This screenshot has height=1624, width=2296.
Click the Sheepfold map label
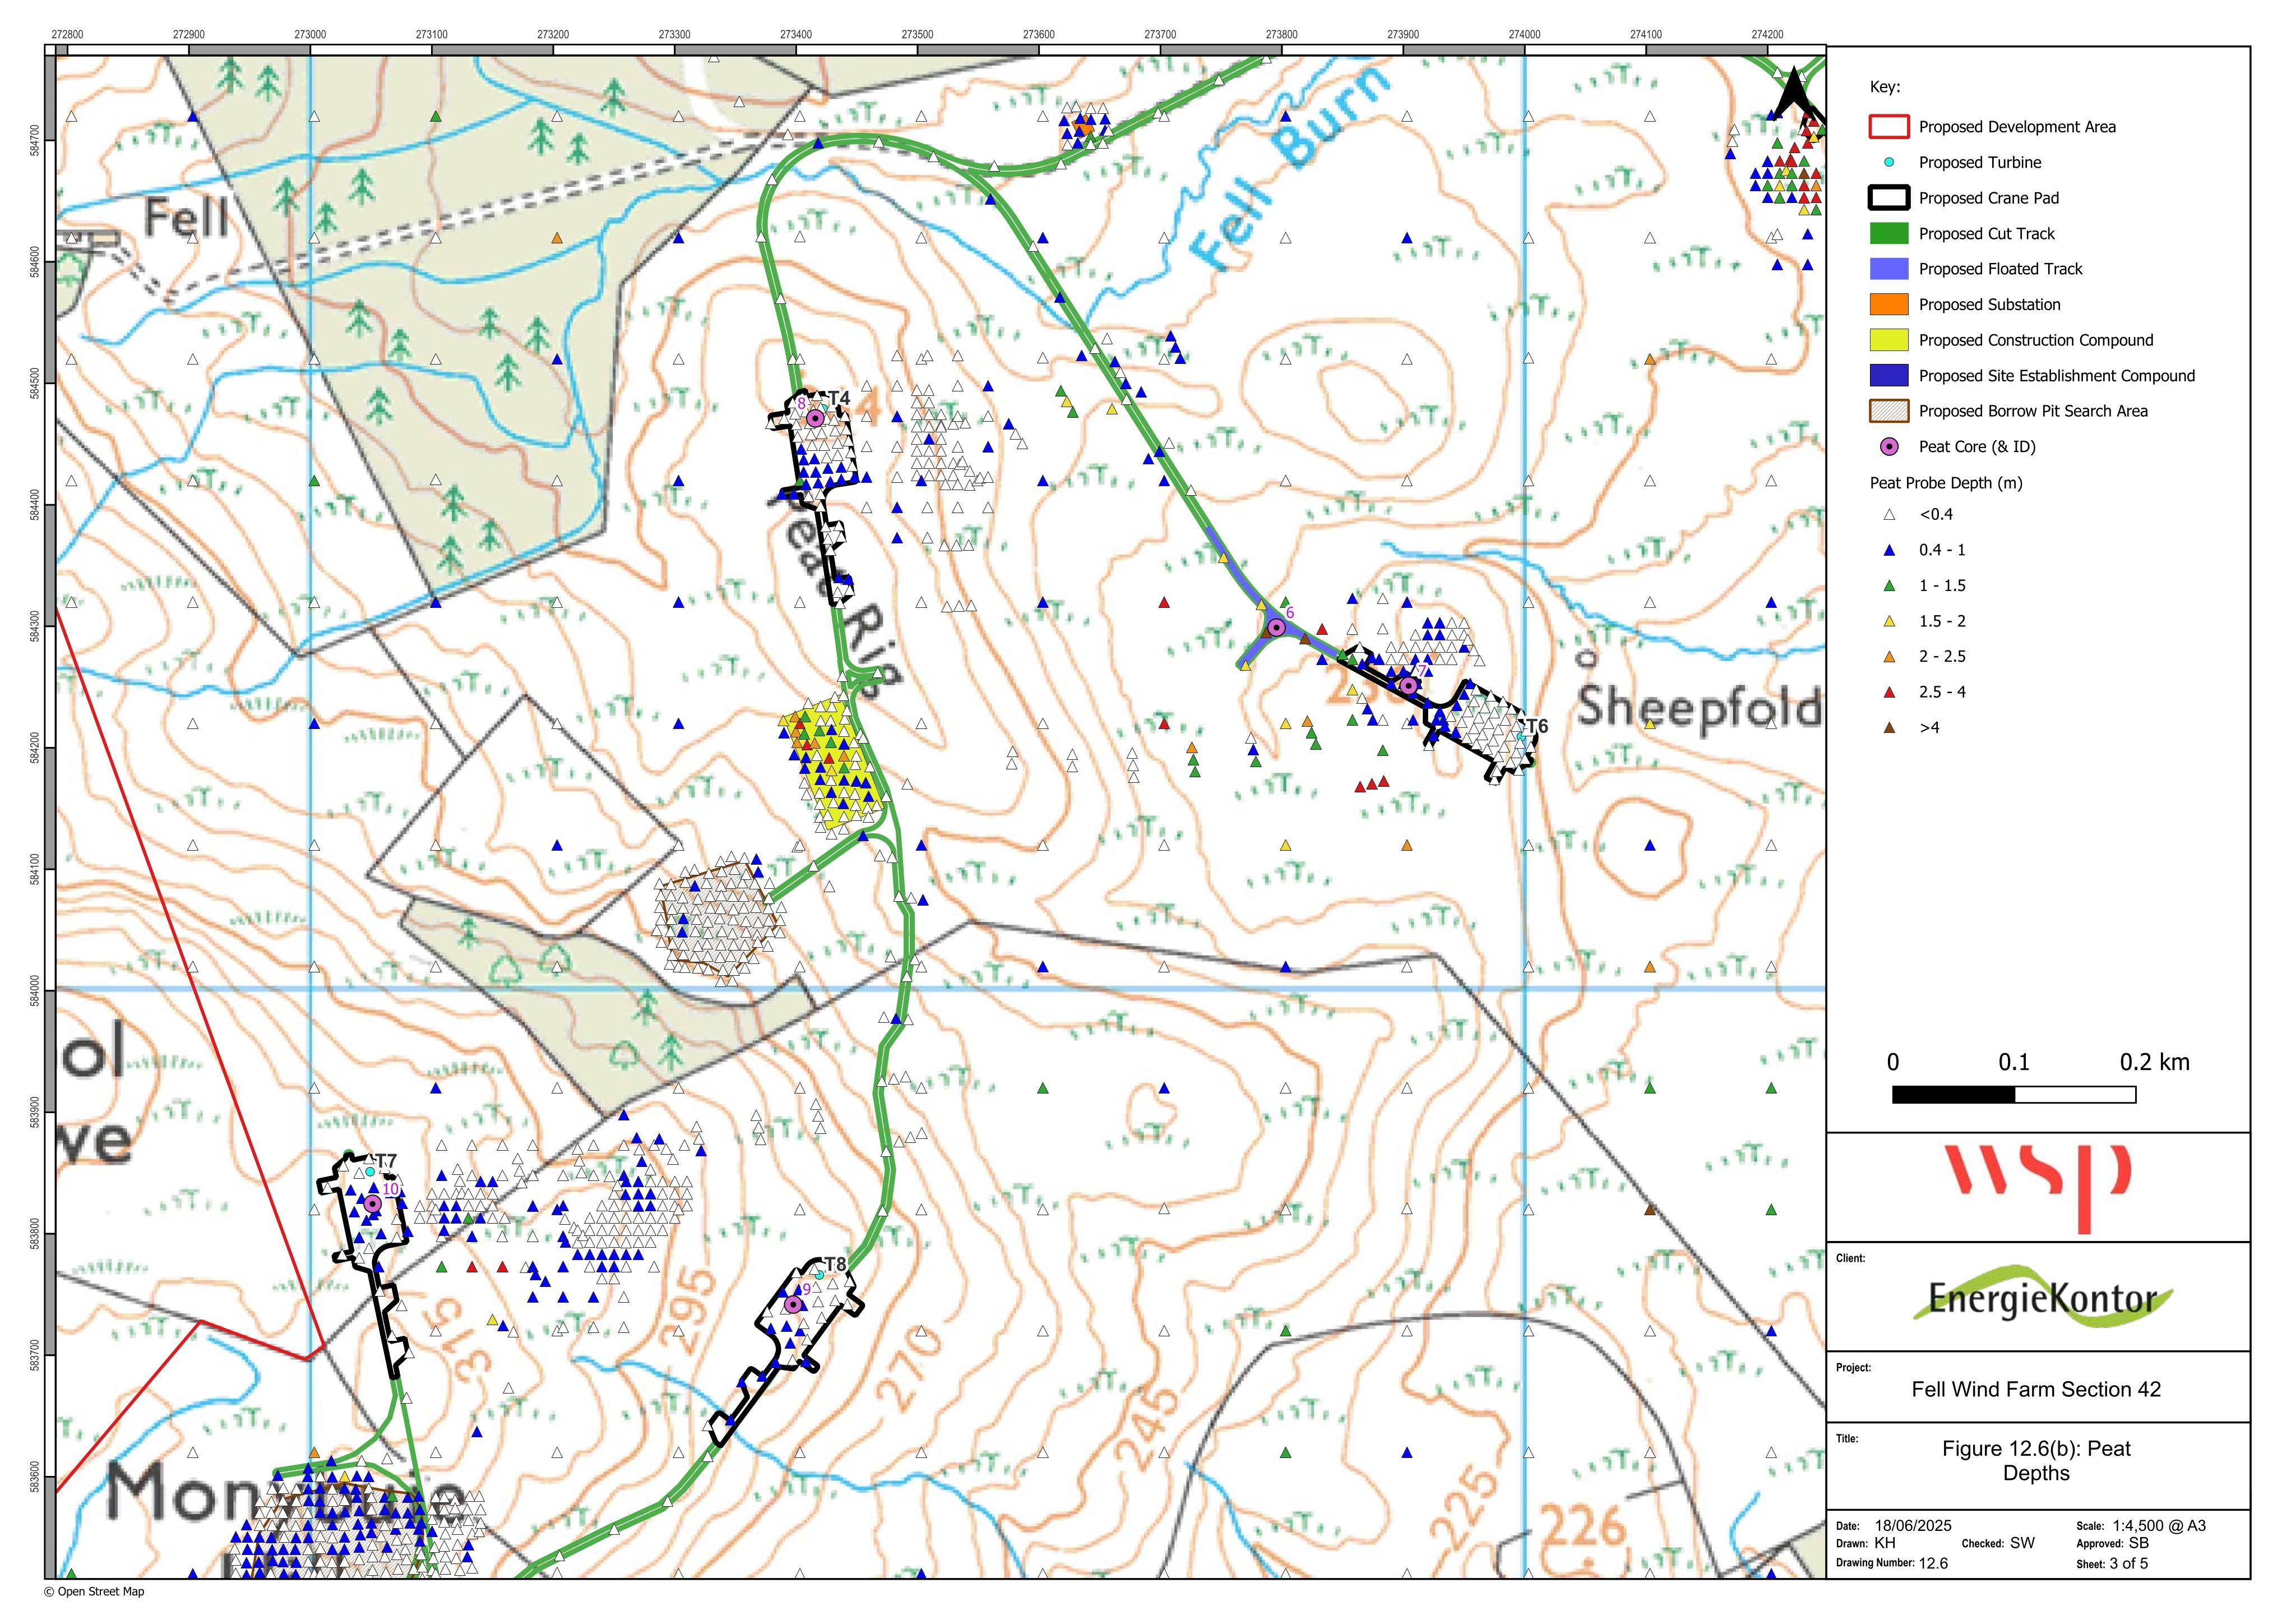point(1699,707)
